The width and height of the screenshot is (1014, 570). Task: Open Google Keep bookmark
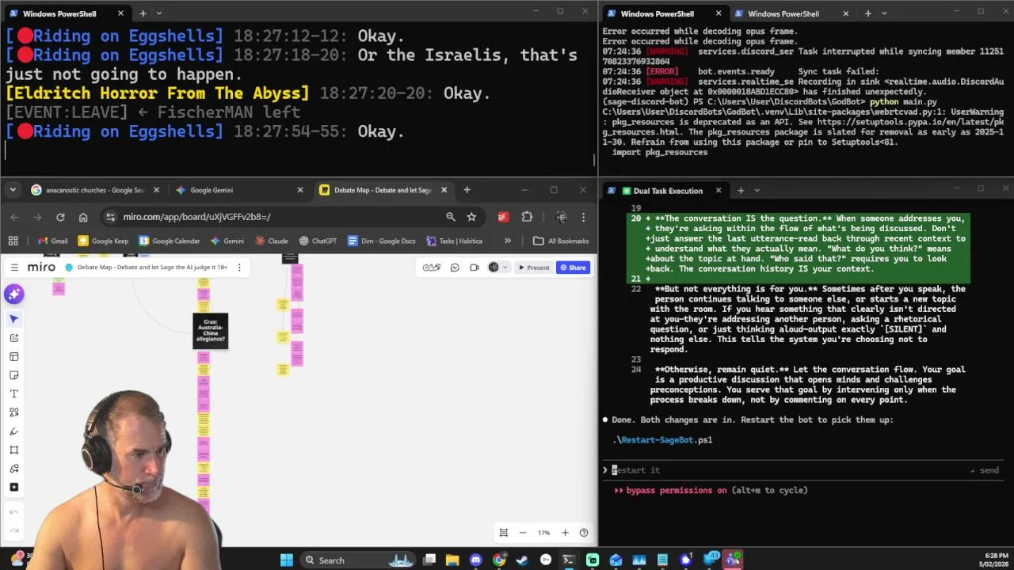point(103,241)
